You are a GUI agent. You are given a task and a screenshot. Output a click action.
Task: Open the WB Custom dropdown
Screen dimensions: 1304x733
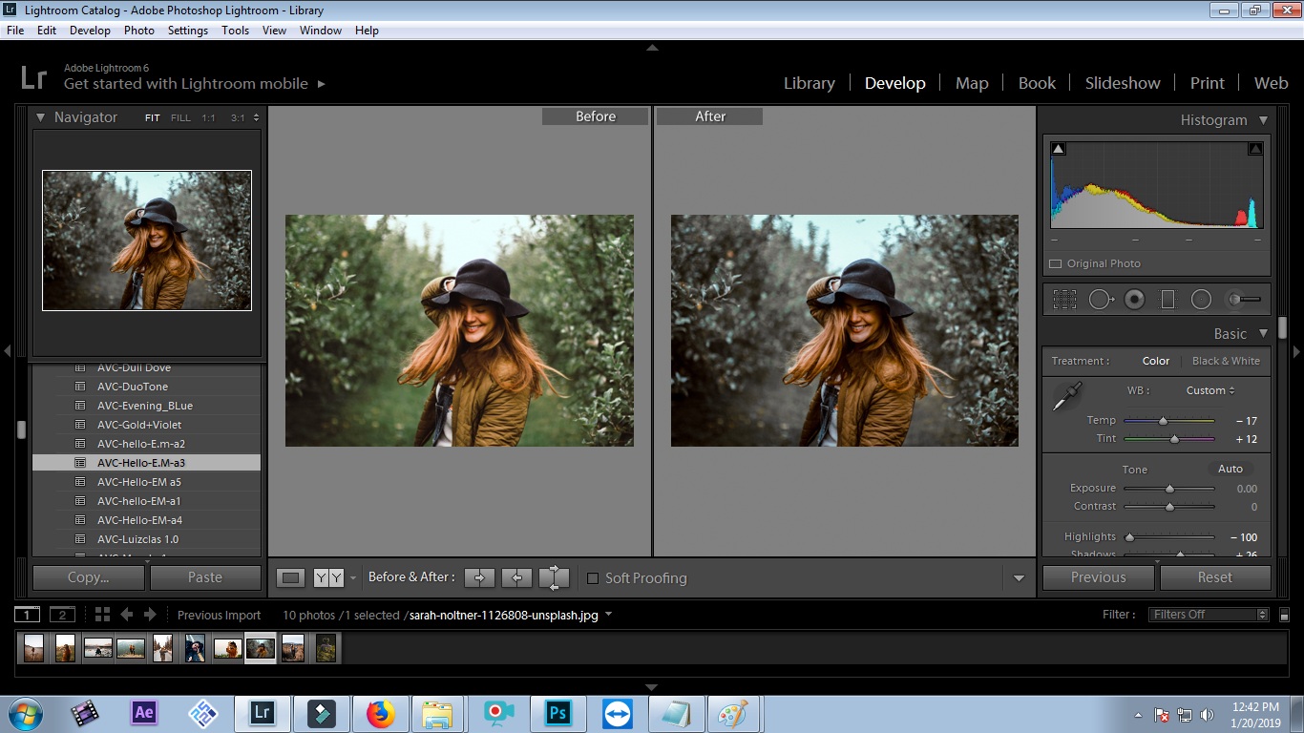pyautogui.click(x=1210, y=390)
